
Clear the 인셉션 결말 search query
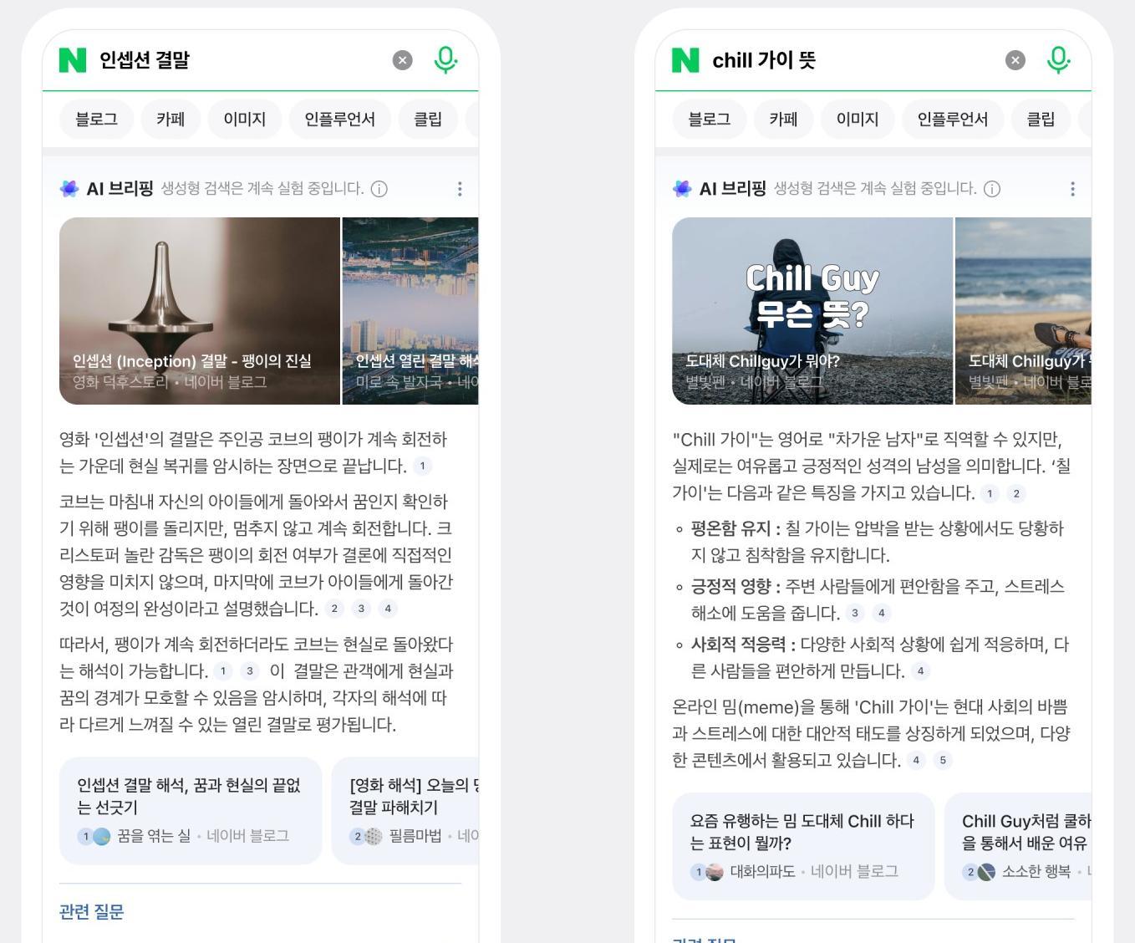click(403, 60)
